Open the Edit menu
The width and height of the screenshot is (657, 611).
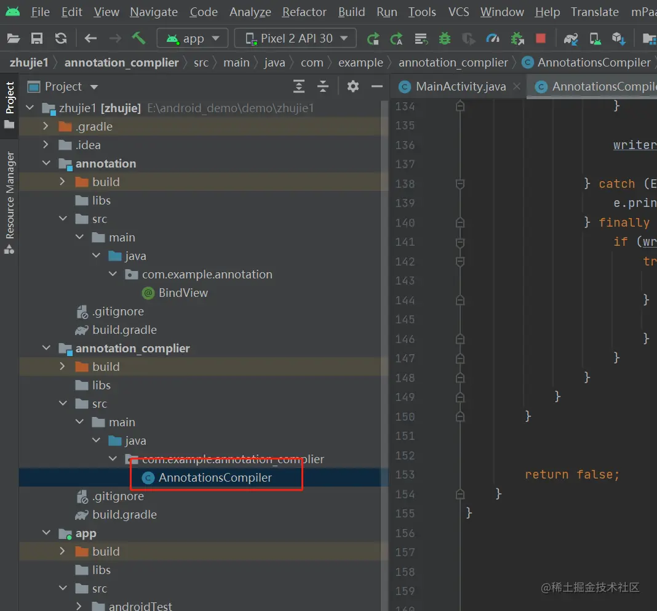click(71, 12)
